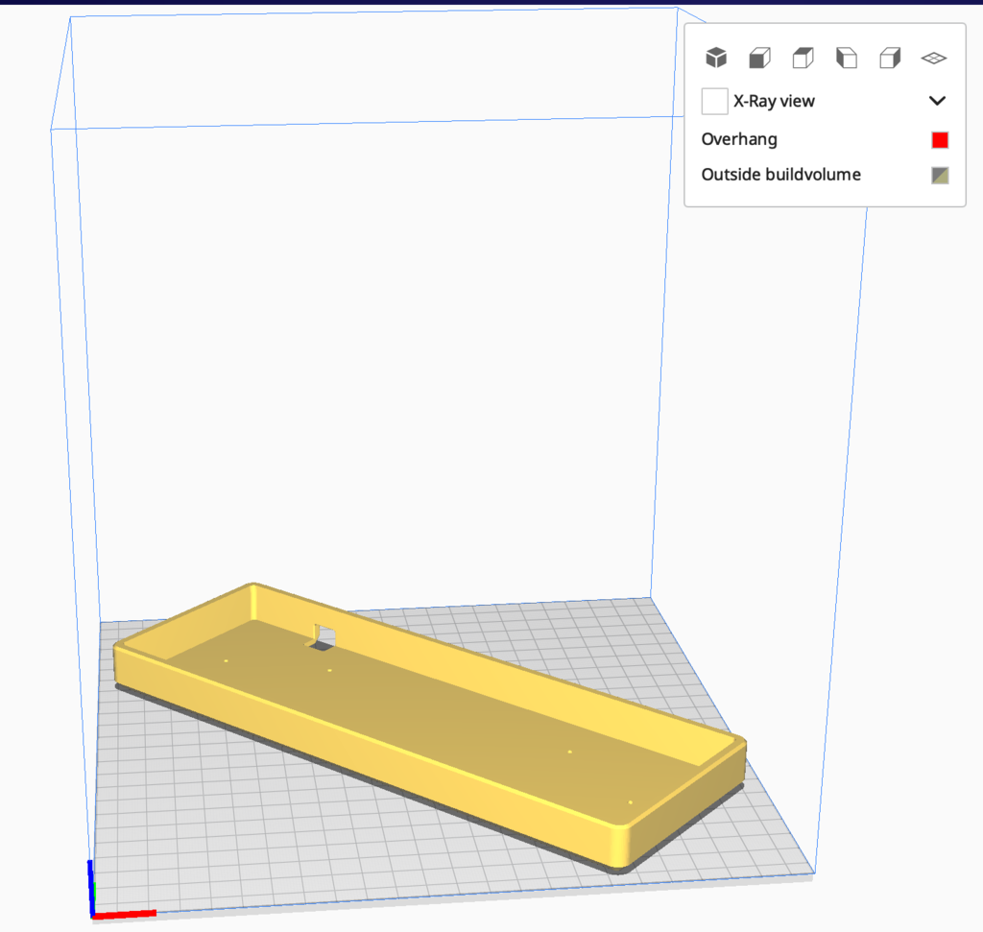Tick the empty box beside X-Ray view

pyautogui.click(x=714, y=101)
